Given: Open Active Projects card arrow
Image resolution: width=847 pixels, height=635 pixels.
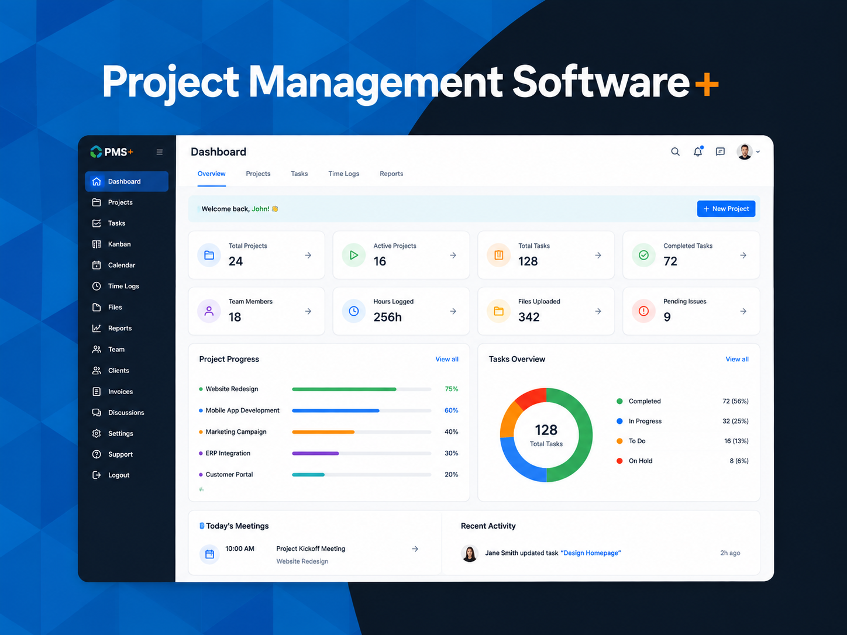Looking at the screenshot, I should (453, 256).
